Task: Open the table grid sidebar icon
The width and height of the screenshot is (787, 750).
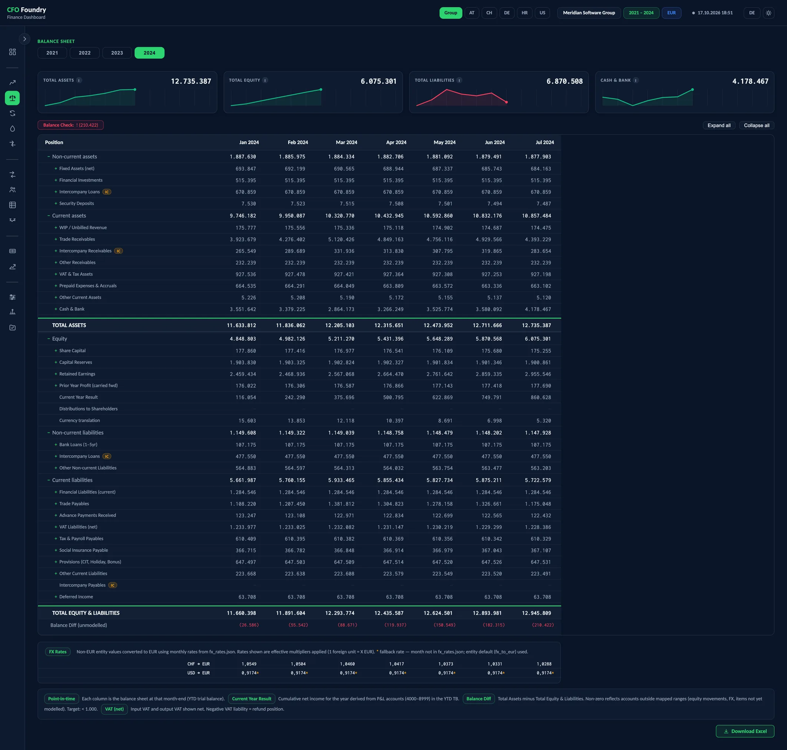Action: tap(12, 205)
